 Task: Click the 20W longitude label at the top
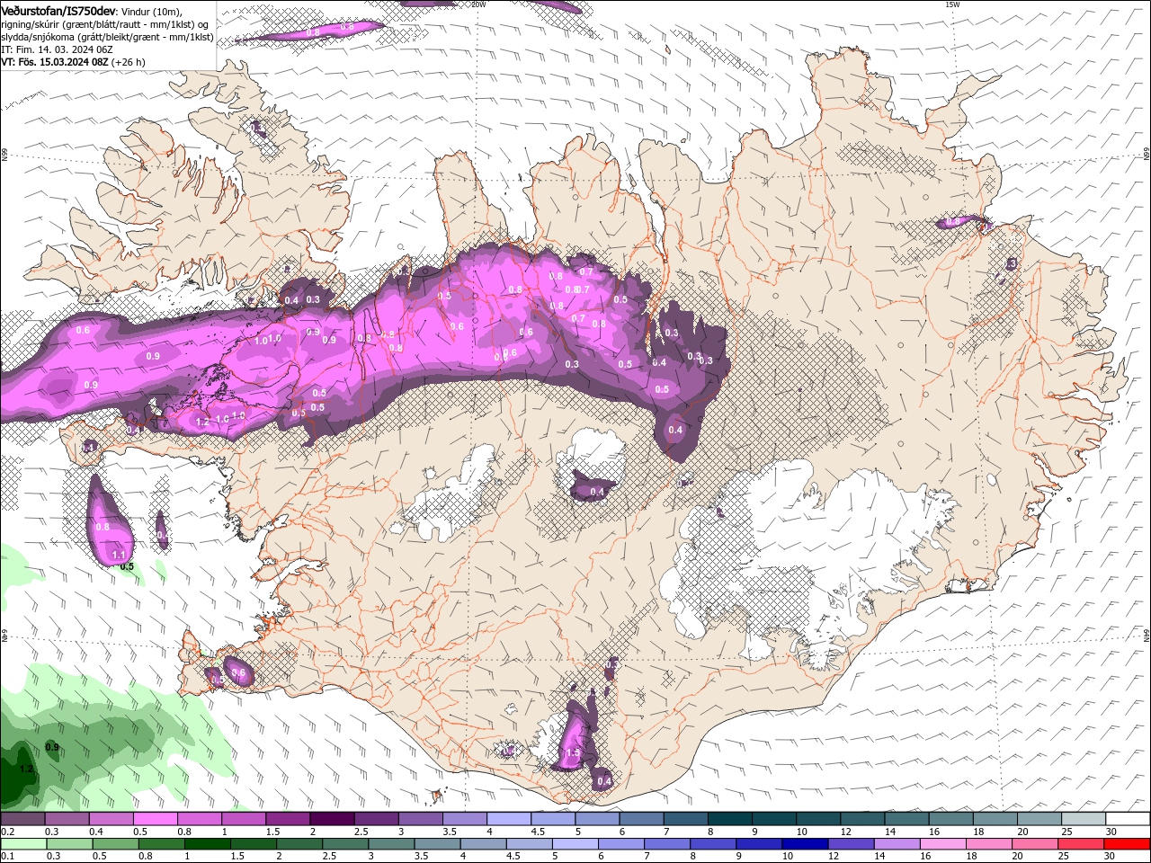[478, 4]
